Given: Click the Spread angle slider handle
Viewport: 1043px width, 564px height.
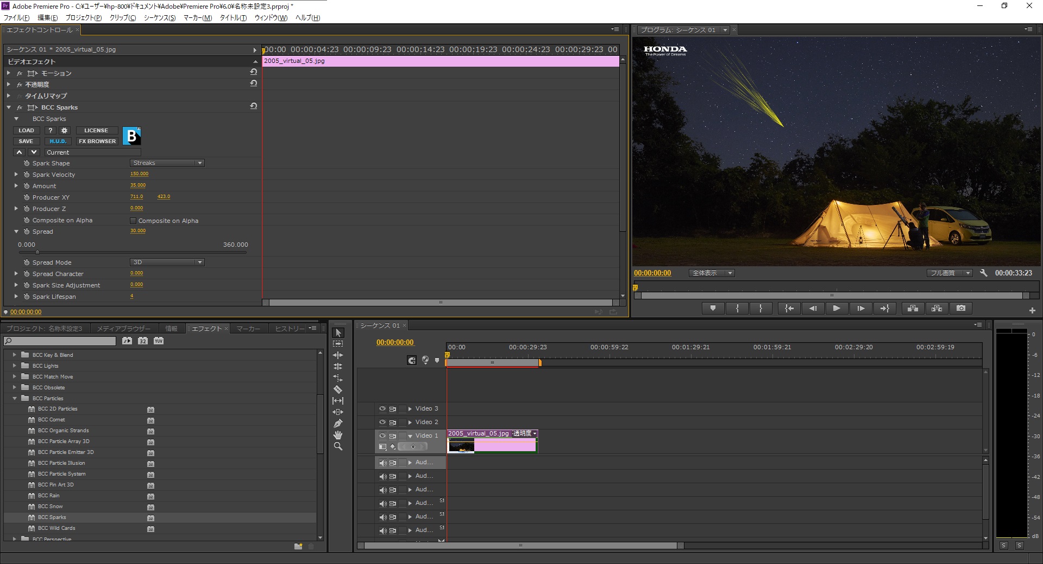Looking at the screenshot, I should click(x=37, y=252).
